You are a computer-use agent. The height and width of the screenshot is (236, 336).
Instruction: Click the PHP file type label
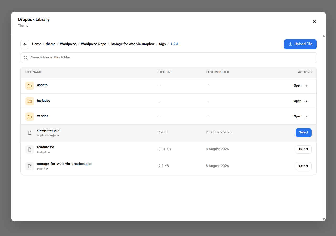coord(42,169)
